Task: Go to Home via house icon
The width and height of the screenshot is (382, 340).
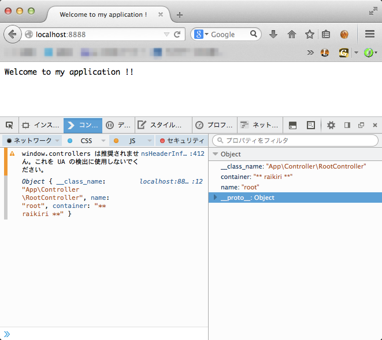Action: click(x=292, y=34)
